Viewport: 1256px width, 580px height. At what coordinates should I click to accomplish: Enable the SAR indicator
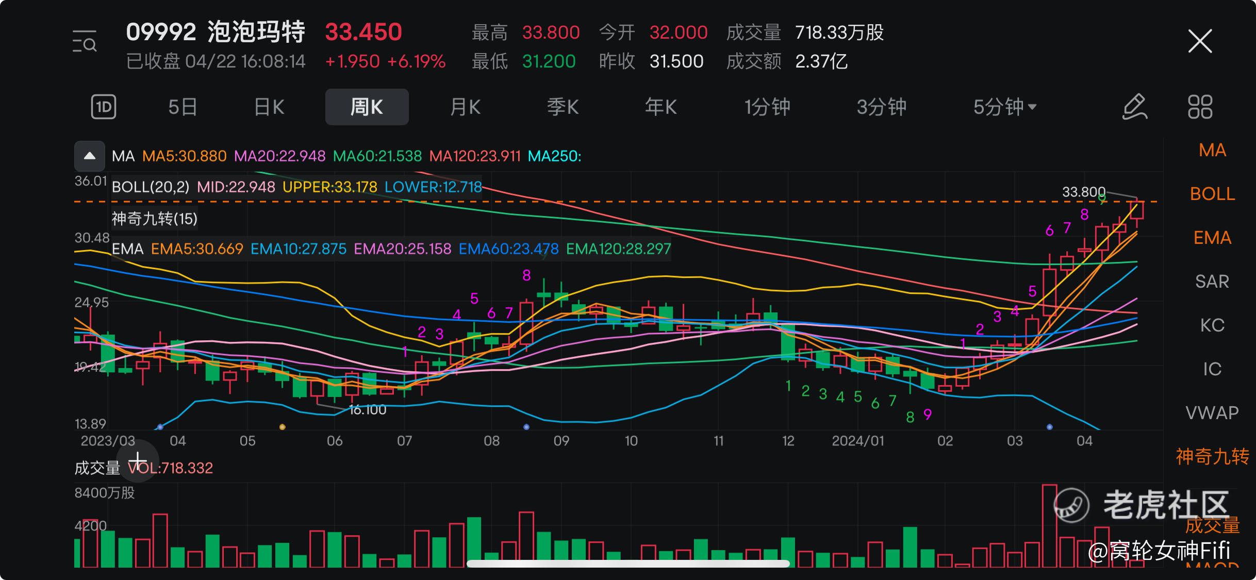(1212, 281)
